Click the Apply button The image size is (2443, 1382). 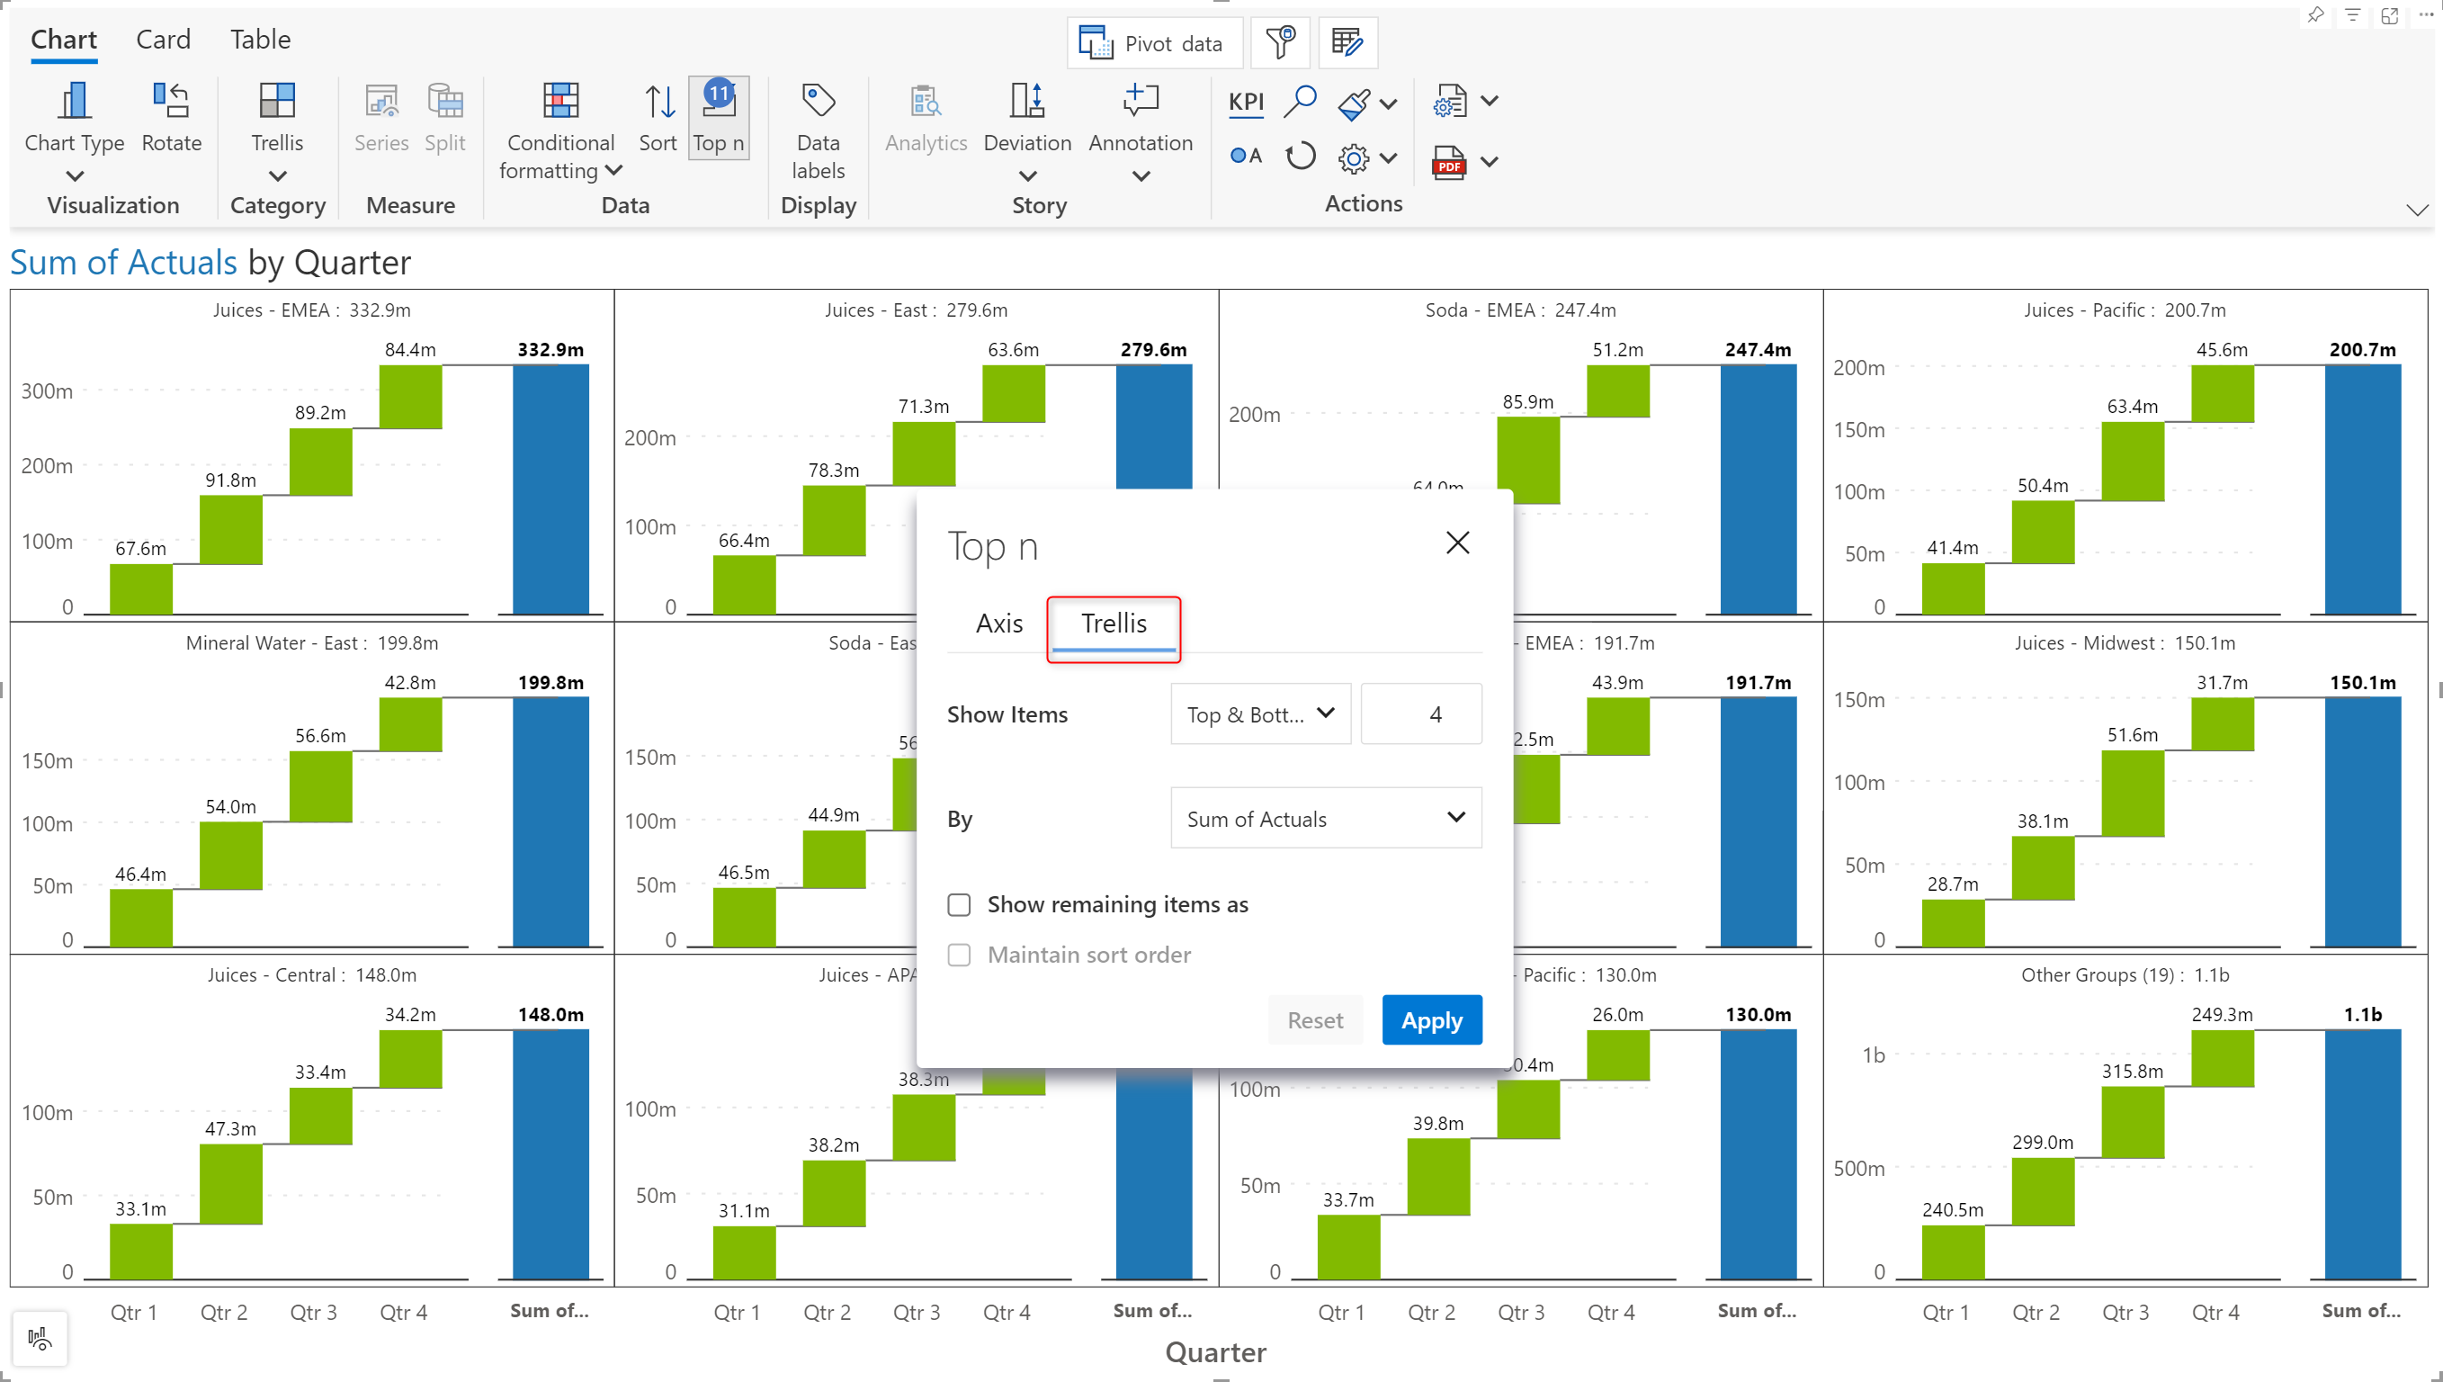click(x=1431, y=1020)
